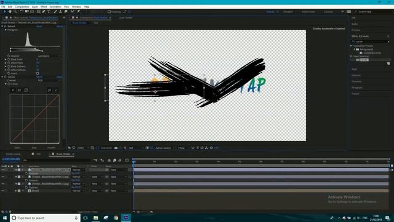Screen dimensions: 394x222
Task: Select the Zoom magnifier tool
Action: coord(15,12)
